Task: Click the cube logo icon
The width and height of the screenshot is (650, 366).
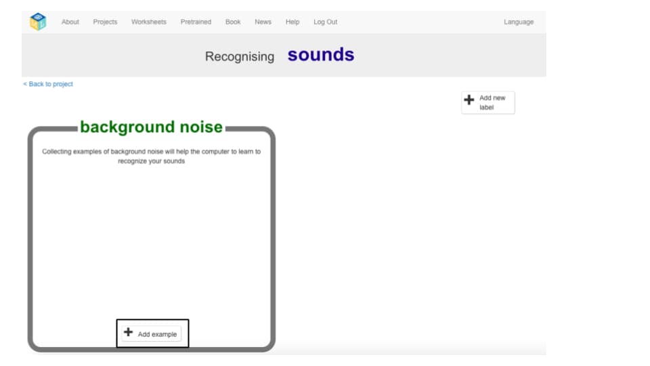Action: [x=38, y=22]
